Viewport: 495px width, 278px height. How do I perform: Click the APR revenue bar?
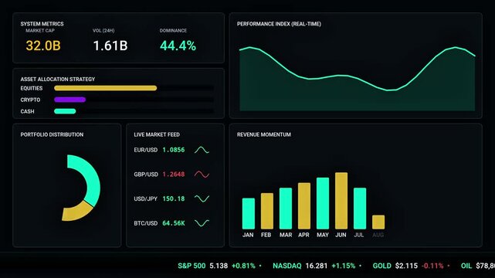(x=304, y=206)
